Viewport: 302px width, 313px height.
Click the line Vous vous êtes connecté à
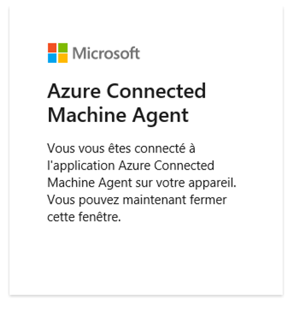pos(121,148)
